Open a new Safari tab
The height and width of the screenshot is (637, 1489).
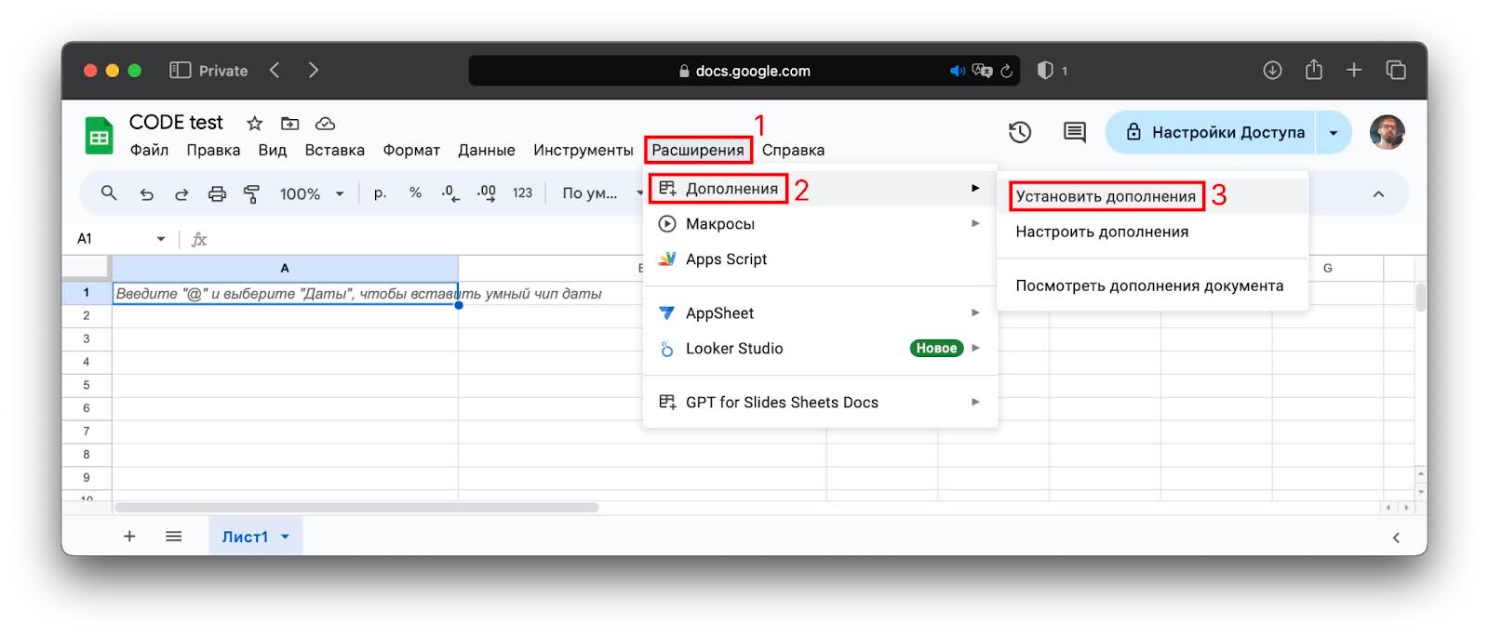tap(1354, 71)
